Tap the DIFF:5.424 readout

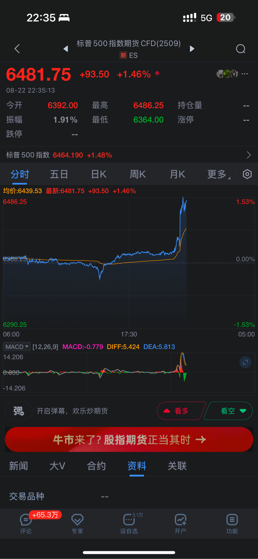[123, 347]
